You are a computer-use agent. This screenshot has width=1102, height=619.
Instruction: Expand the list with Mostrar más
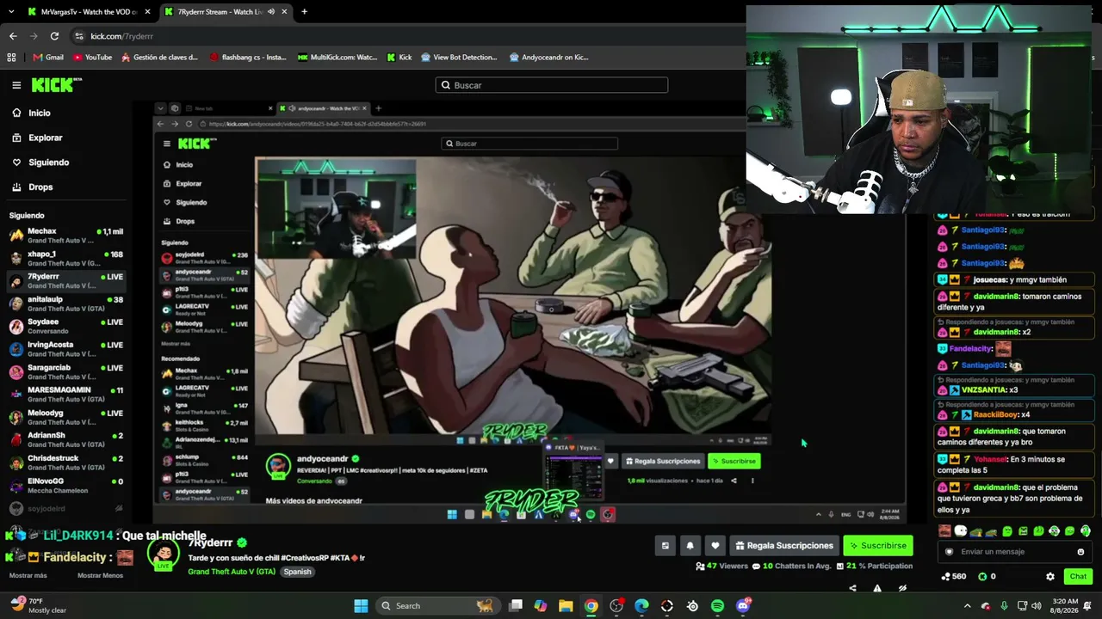[28, 575]
